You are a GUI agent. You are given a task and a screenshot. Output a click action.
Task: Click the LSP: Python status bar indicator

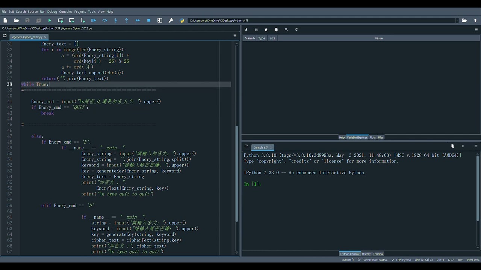(x=401, y=260)
